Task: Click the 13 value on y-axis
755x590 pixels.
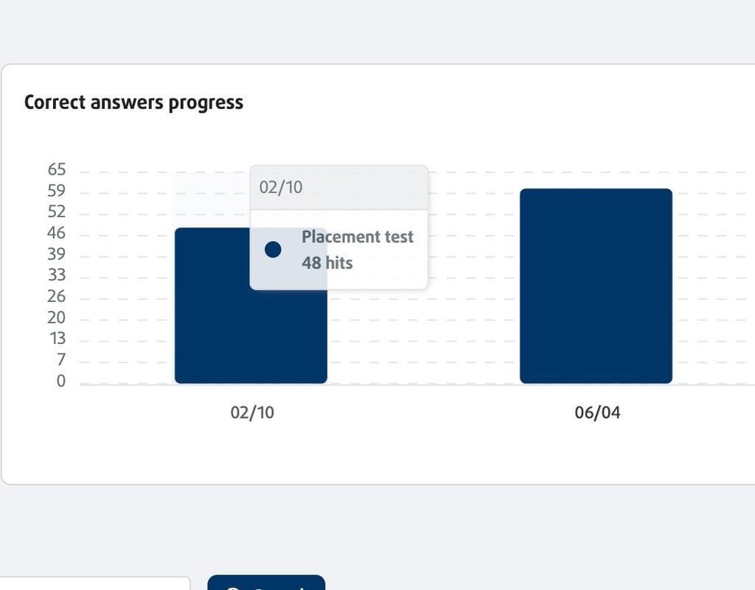Action: pyautogui.click(x=58, y=339)
